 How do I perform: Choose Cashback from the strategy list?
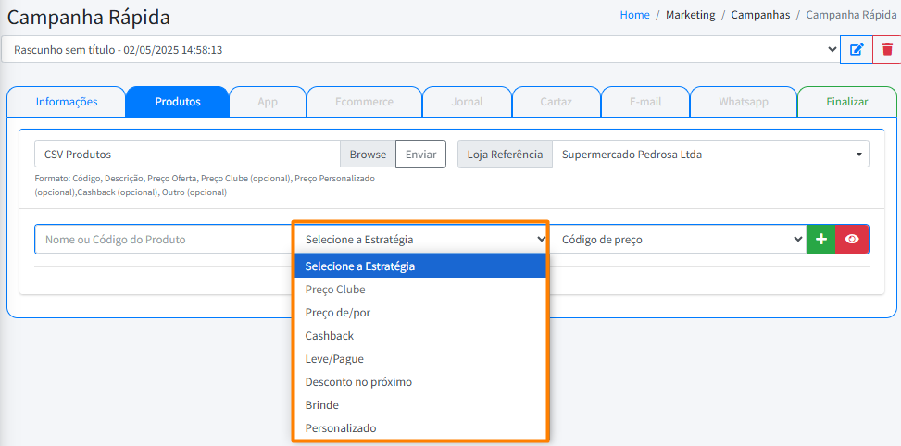point(330,336)
